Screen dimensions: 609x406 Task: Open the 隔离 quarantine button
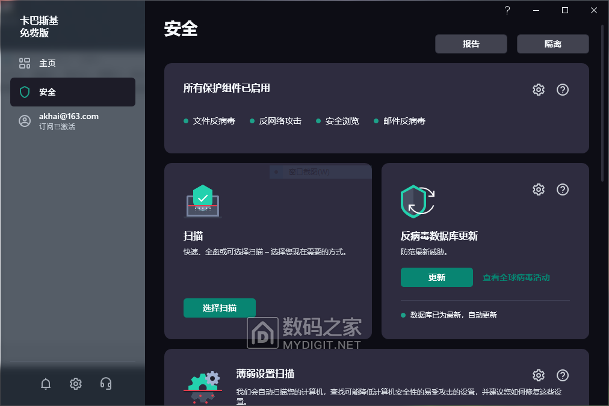pyautogui.click(x=552, y=44)
